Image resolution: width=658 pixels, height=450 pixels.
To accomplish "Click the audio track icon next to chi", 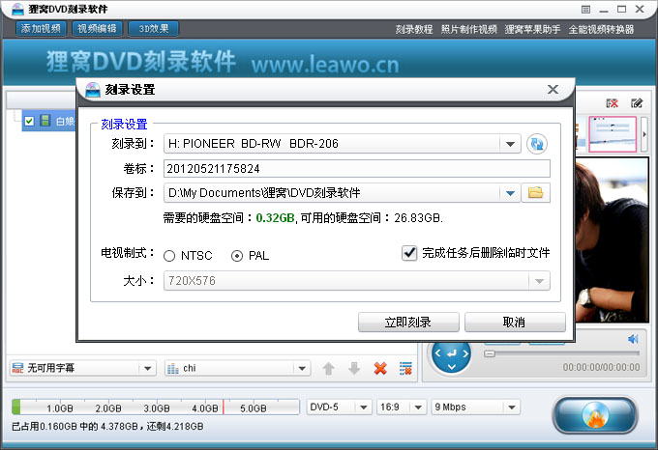I will pyautogui.click(x=173, y=368).
